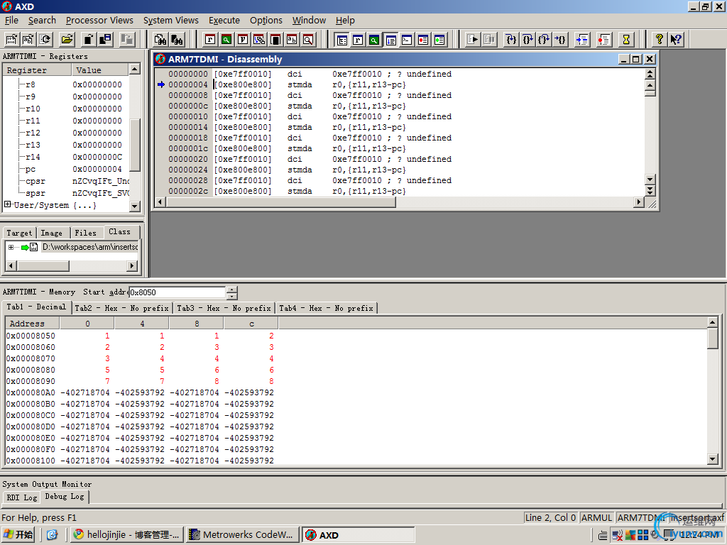Toggle the system Watch view button

(x=374, y=40)
